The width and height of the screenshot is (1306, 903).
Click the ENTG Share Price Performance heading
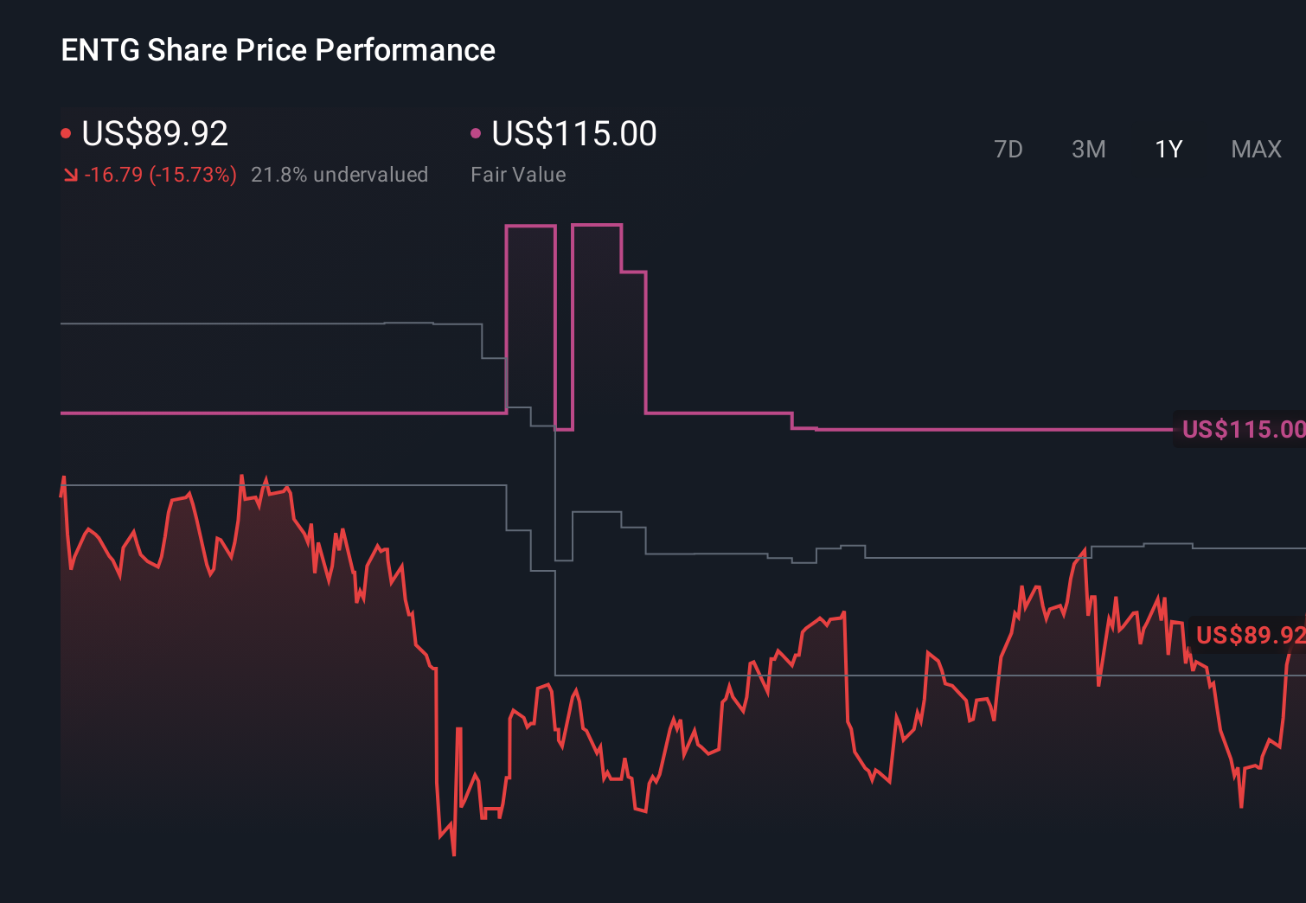coord(277,49)
